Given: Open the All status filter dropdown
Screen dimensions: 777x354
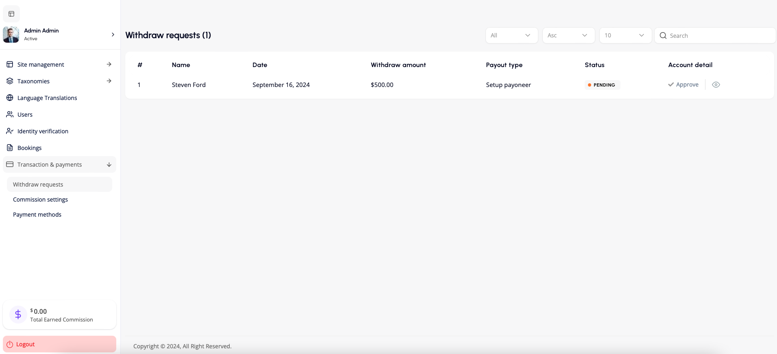Looking at the screenshot, I should (511, 35).
